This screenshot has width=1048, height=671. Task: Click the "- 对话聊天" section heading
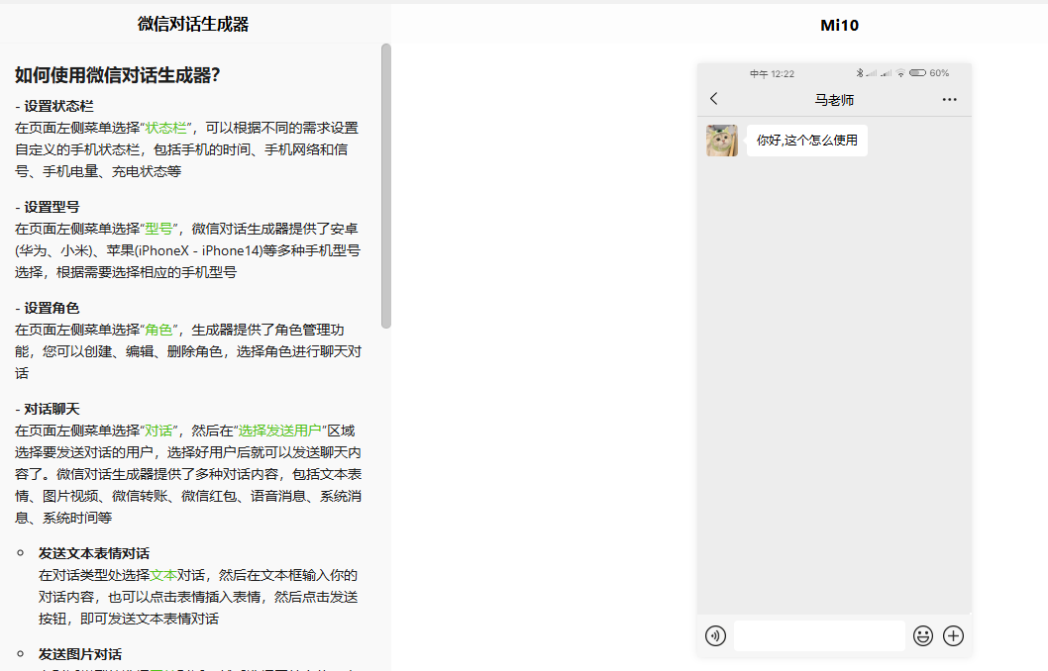(47, 409)
